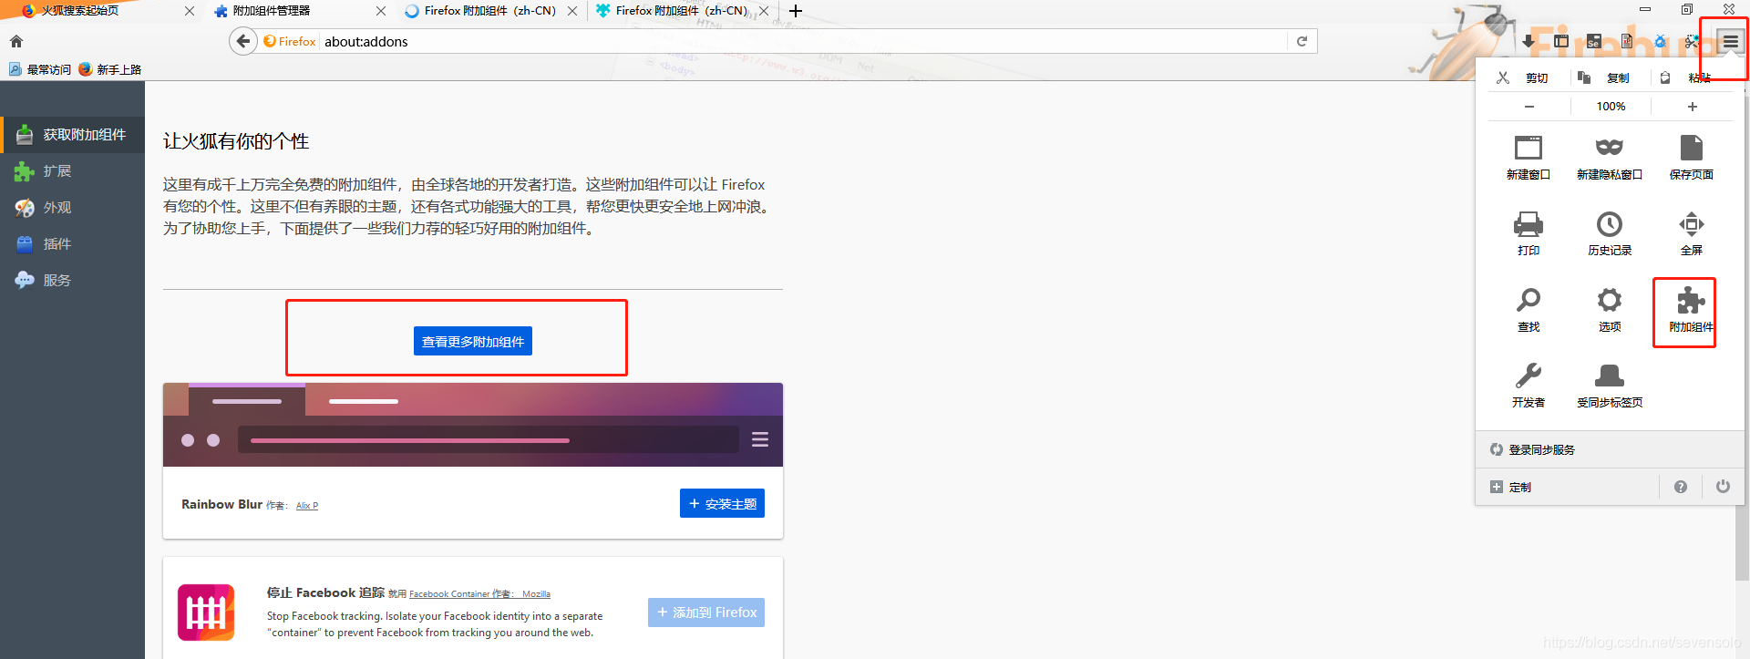1750x659 pixels.
Task: Click the Downloads arrow icon in toolbar
Action: tap(1529, 41)
